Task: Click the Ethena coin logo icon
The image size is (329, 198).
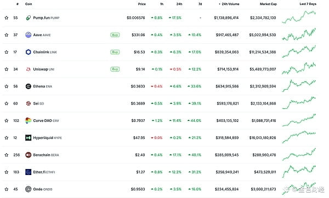Action: (x=29, y=86)
